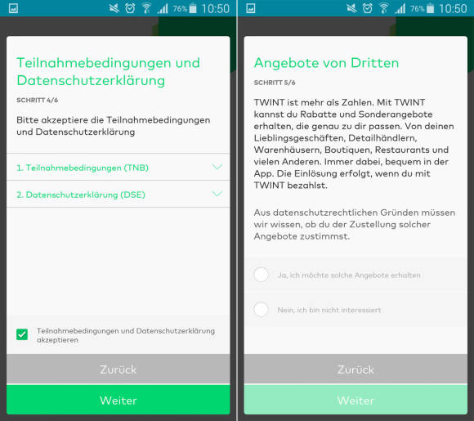Tap the muted sound icon in left status bar
Viewport: 474px width, 421px height.
click(114, 8)
